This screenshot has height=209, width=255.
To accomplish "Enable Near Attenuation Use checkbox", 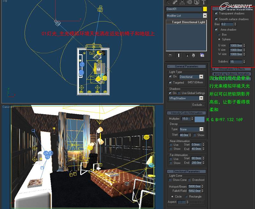I will pos(171,145).
